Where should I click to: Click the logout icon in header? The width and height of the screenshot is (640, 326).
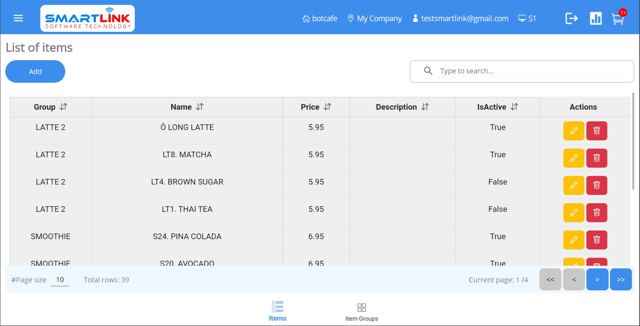tap(572, 18)
